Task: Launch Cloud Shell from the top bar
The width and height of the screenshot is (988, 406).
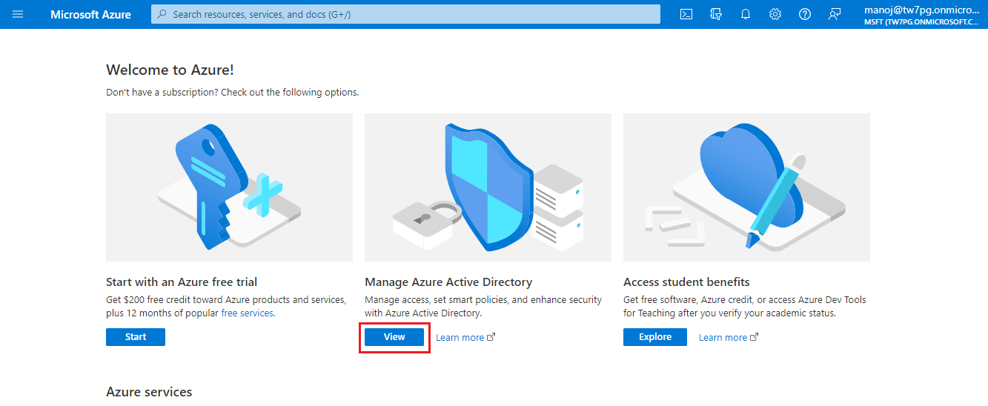Action: 686,14
